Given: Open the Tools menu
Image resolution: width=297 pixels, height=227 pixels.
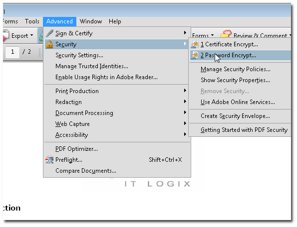Looking at the screenshot, I should (x=32, y=21).
